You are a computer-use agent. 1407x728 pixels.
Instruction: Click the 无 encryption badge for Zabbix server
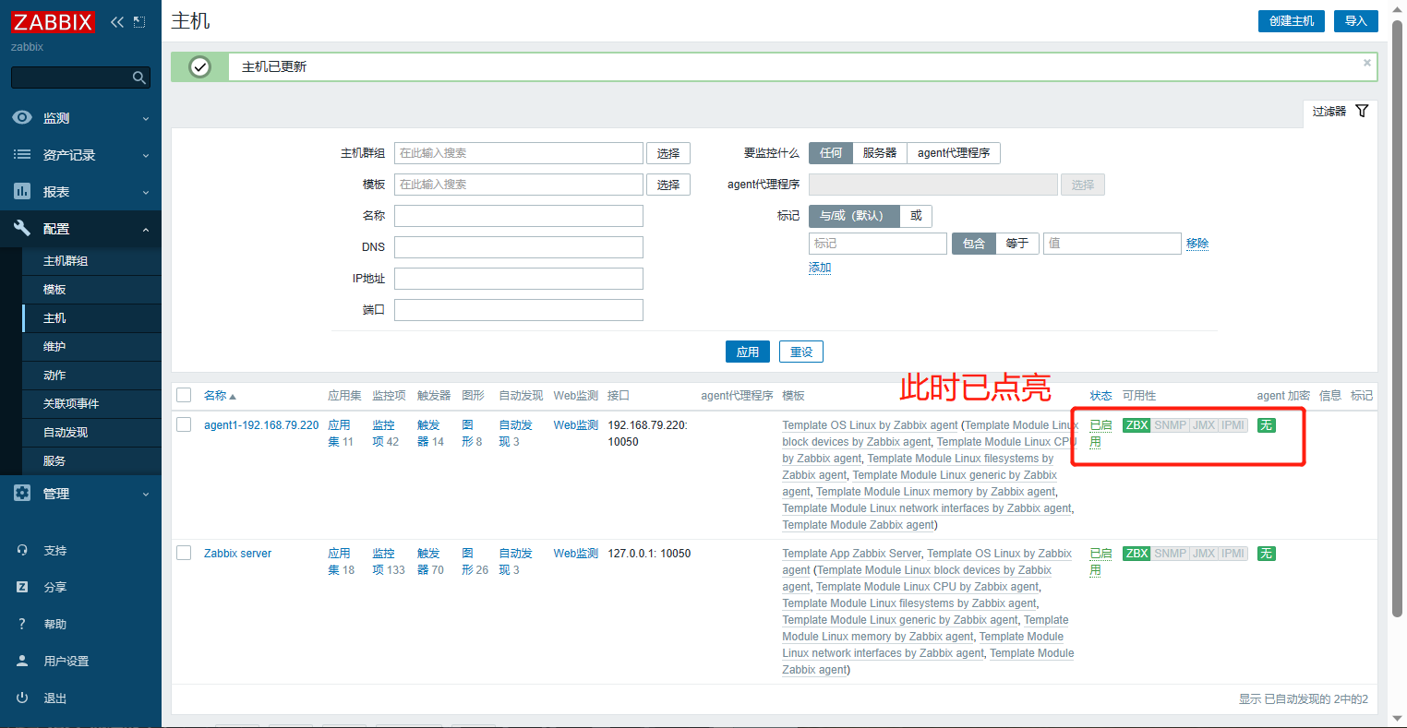1266,554
